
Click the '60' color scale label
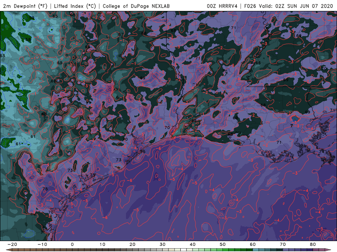(x=253, y=244)
